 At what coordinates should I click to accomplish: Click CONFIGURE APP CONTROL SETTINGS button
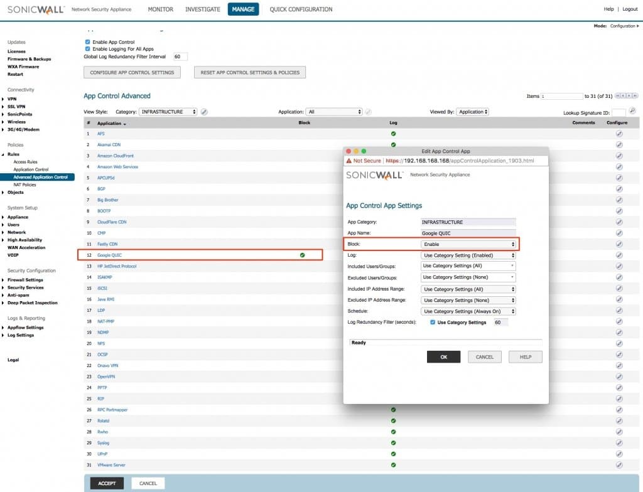pos(132,73)
